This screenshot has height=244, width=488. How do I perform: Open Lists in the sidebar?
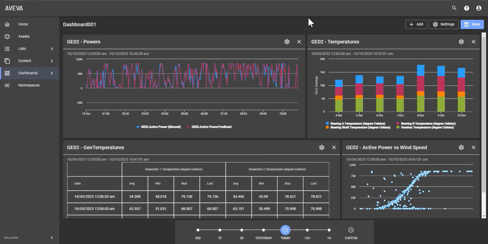(x=22, y=49)
